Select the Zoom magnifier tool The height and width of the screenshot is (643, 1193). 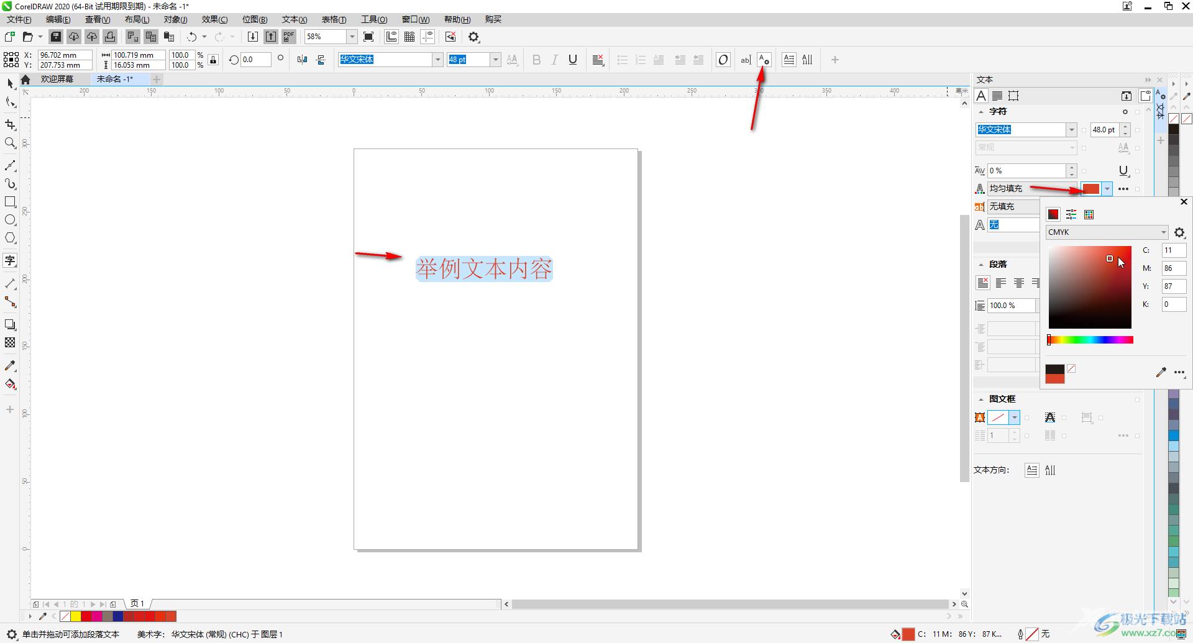pyautogui.click(x=10, y=144)
